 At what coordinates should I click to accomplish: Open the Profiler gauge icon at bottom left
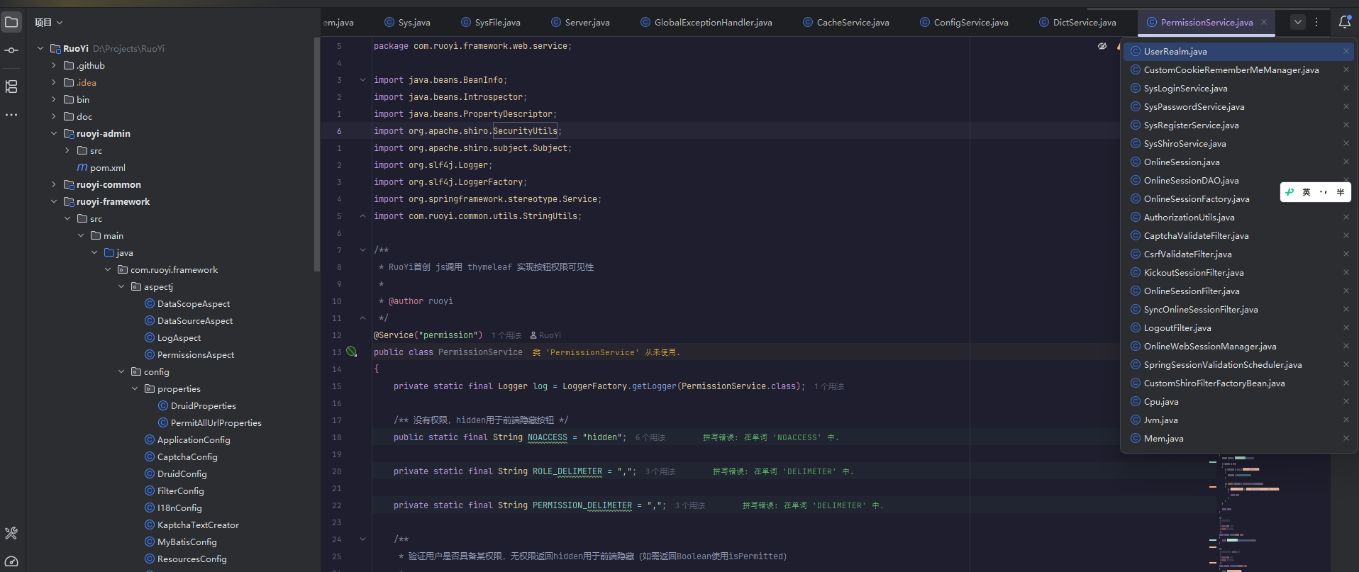click(11, 561)
